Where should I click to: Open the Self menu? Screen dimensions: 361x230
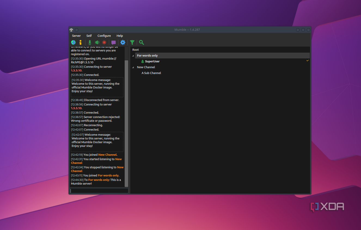point(89,36)
